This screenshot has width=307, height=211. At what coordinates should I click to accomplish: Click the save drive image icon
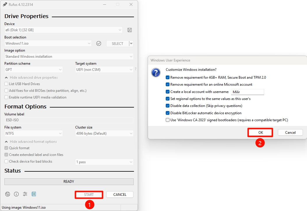[x=130, y=30]
